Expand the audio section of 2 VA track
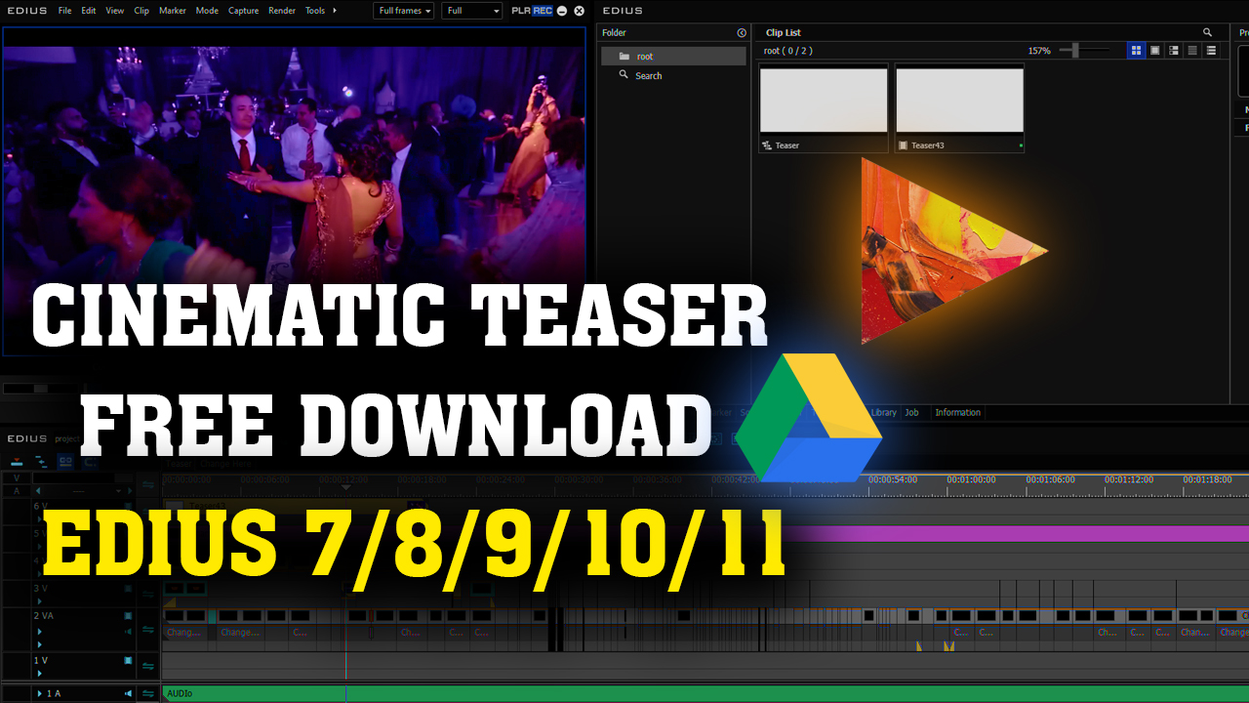Image resolution: width=1249 pixels, height=703 pixels. (x=40, y=644)
